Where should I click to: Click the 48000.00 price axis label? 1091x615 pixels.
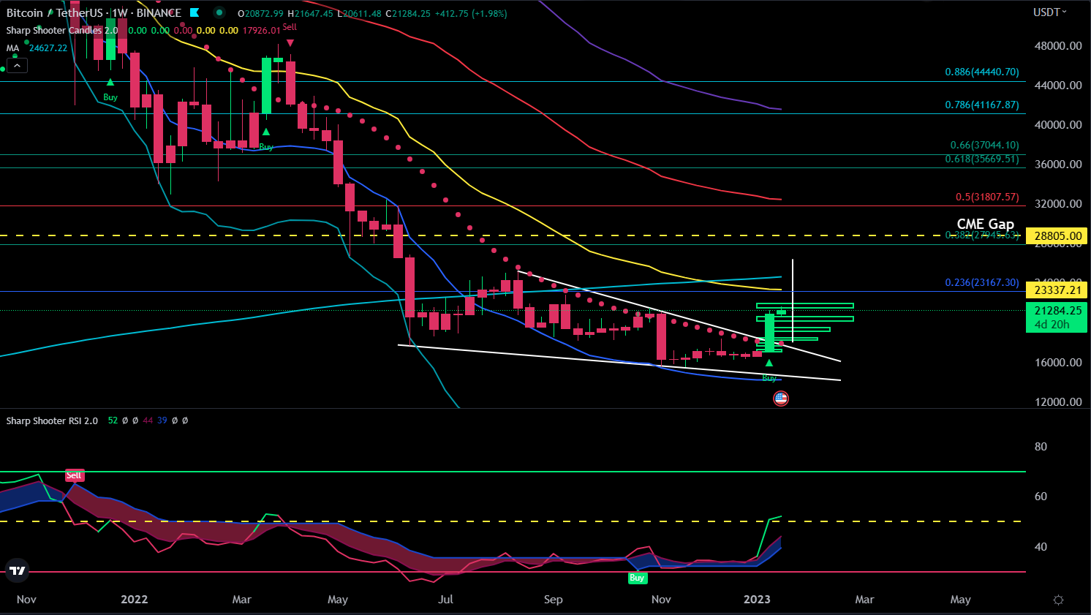click(x=1057, y=45)
